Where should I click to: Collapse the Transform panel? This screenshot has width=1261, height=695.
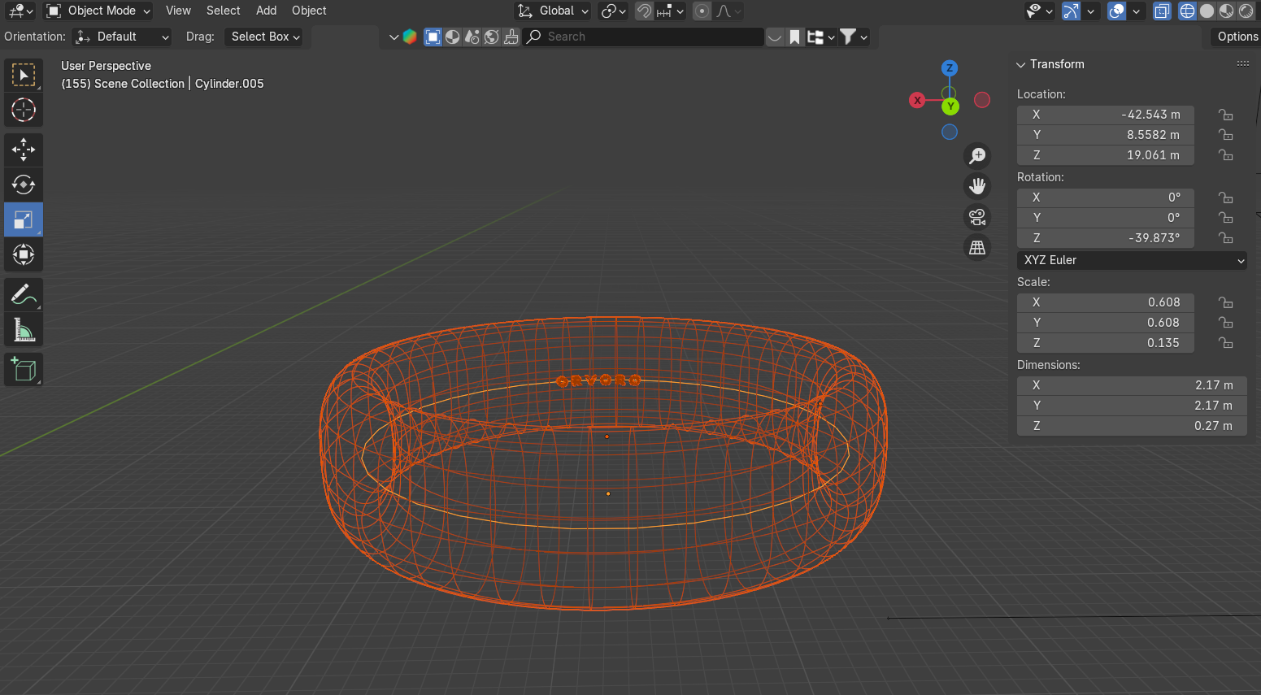(1021, 64)
